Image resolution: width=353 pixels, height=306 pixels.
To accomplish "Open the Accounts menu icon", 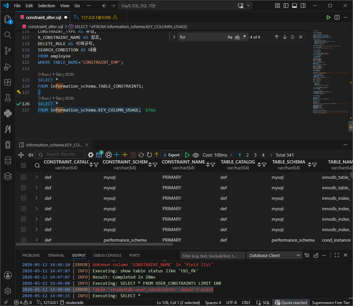I will (x=8, y=275).
